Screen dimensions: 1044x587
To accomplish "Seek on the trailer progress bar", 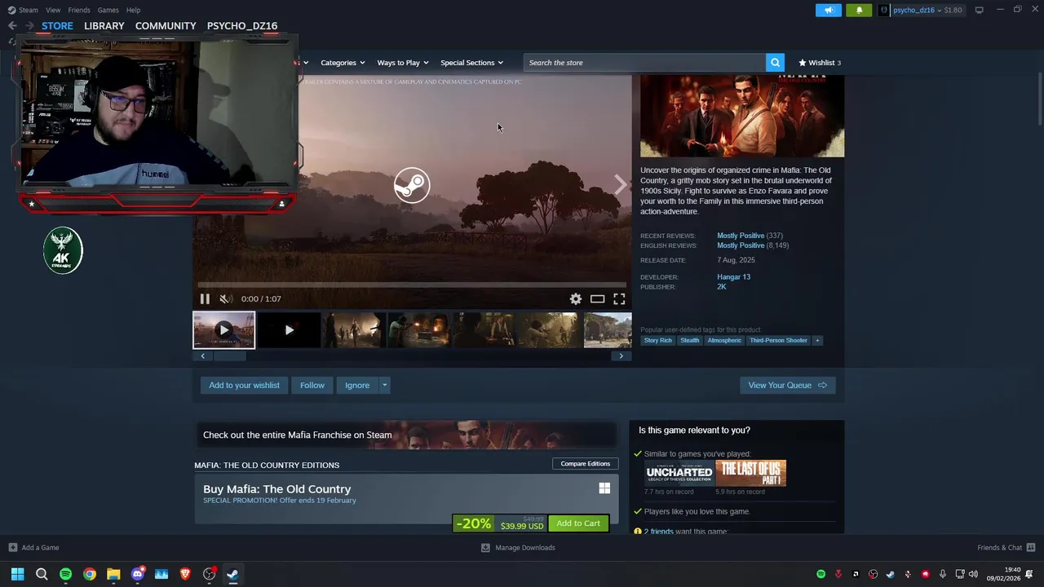I will pos(412,285).
